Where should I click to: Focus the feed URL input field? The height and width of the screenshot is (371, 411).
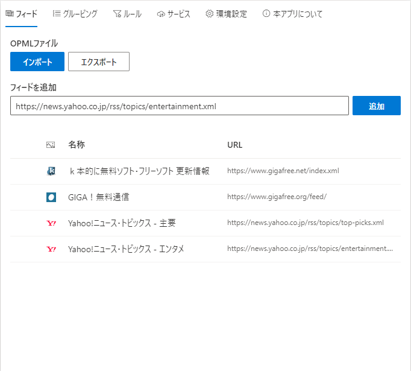(180, 106)
